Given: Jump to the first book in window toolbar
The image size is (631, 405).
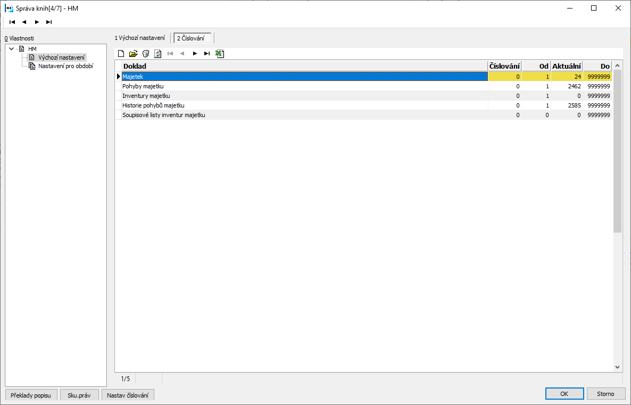Looking at the screenshot, I should (12, 22).
